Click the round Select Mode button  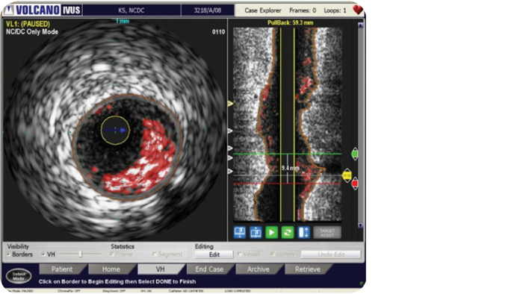point(19,276)
